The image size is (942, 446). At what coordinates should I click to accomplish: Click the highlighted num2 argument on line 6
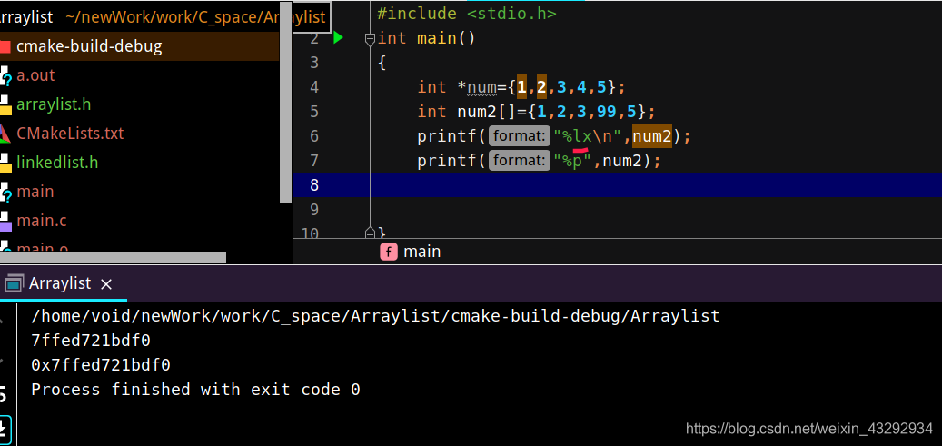click(652, 136)
